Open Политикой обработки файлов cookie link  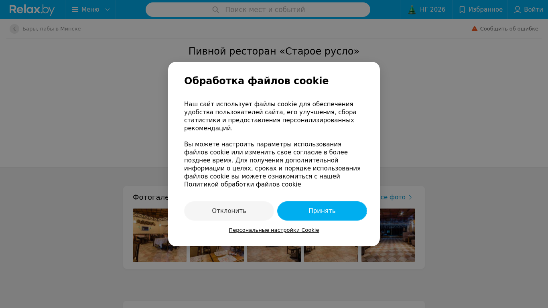pyautogui.click(x=243, y=184)
